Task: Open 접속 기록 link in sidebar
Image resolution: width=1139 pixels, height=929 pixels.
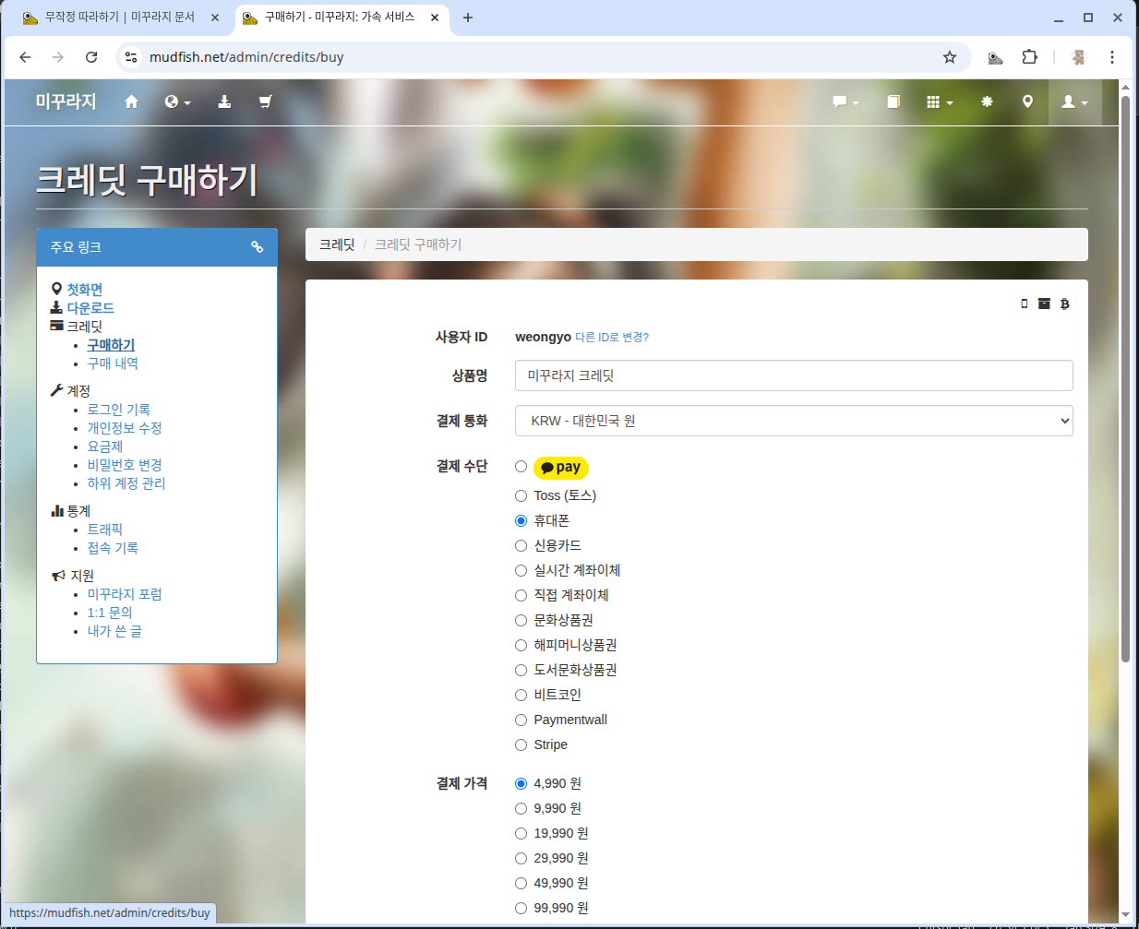Action: [113, 548]
